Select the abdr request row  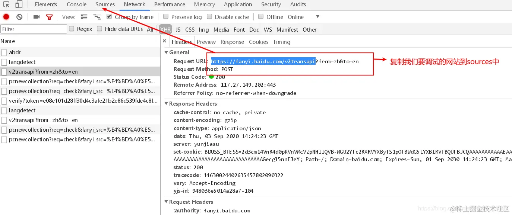tap(80, 52)
